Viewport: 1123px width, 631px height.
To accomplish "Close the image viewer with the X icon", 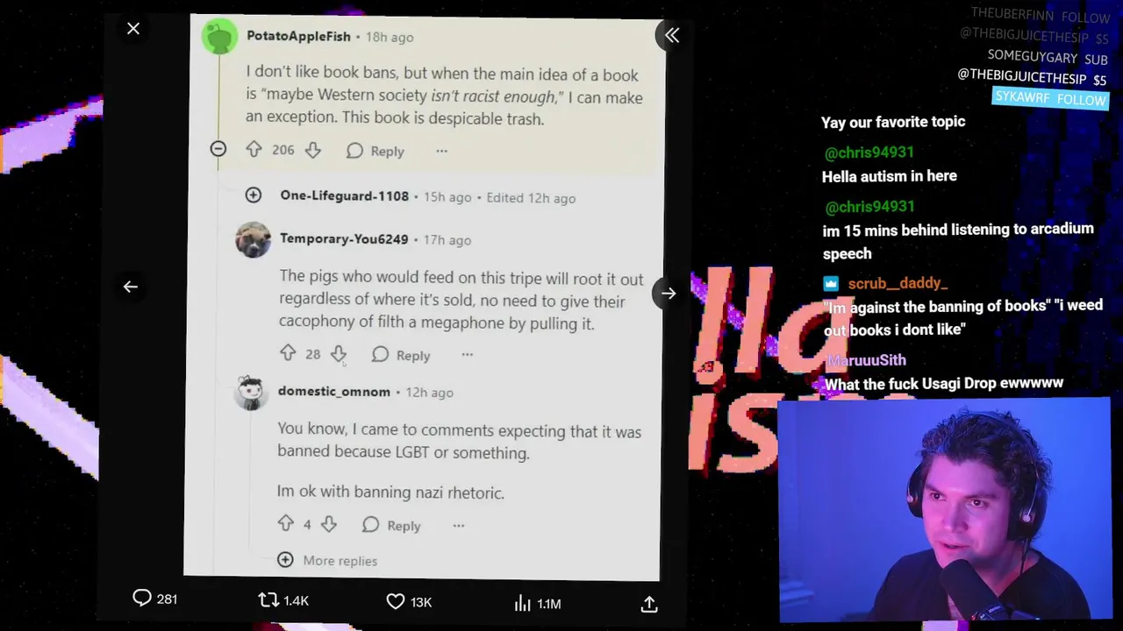I will point(133,29).
